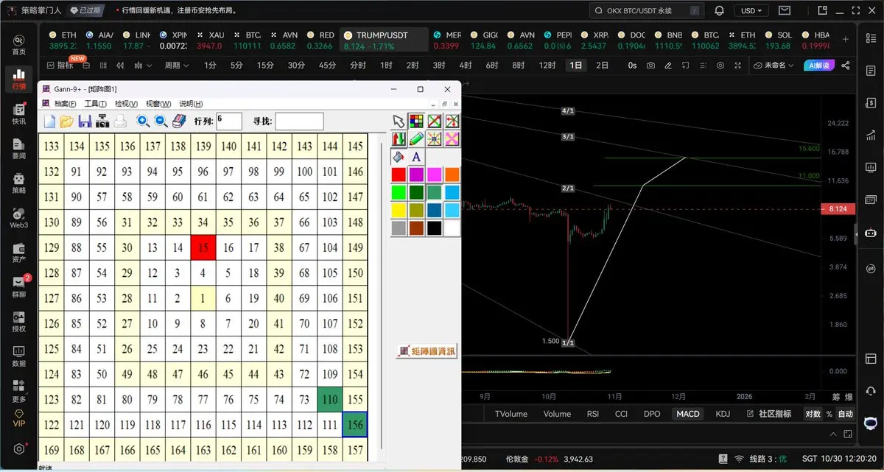Choose the letter A text tool

pos(416,156)
